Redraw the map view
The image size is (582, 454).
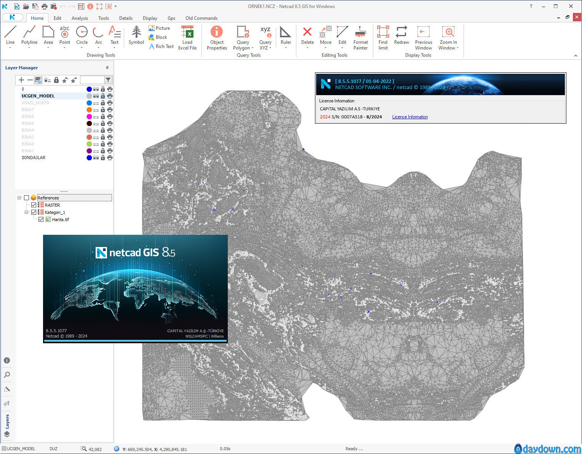coord(401,35)
